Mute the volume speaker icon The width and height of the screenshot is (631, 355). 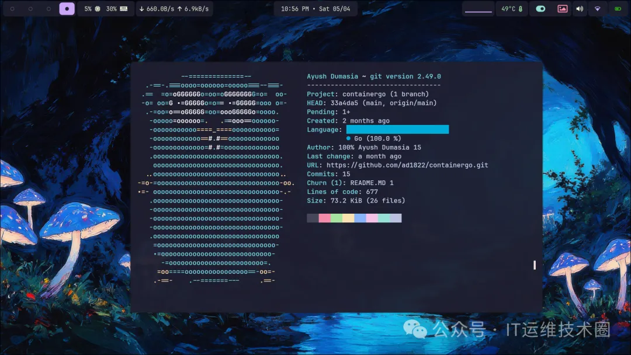click(x=579, y=9)
